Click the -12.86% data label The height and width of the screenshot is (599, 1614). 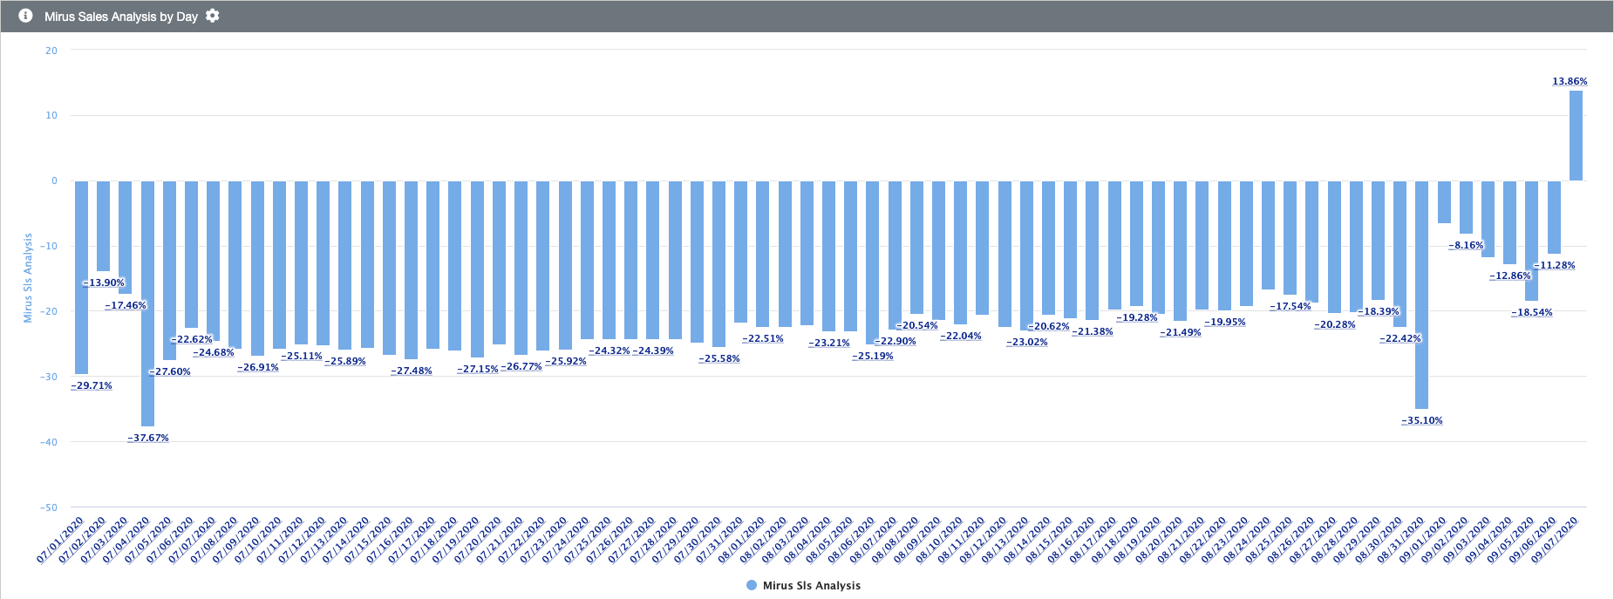pos(1510,276)
